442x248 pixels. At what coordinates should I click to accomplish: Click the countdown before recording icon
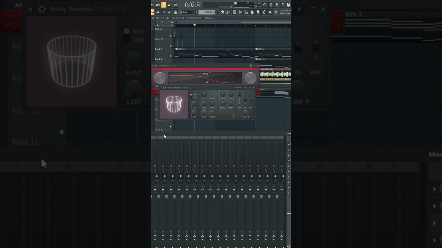tap(164, 5)
